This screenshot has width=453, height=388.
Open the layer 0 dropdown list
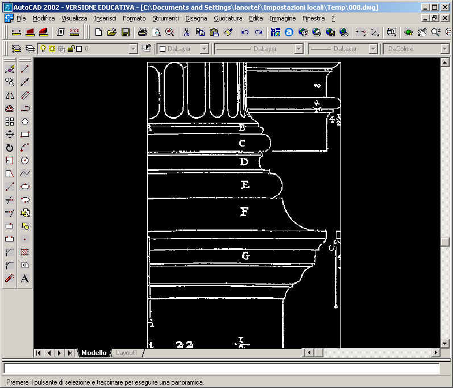coord(133,49)
